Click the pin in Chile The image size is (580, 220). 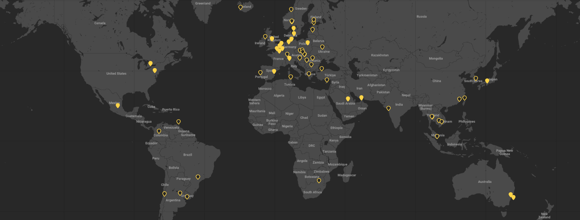click(x=165, y=194)
